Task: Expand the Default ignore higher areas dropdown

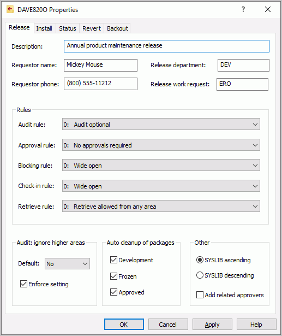Action: click(67, 263)
